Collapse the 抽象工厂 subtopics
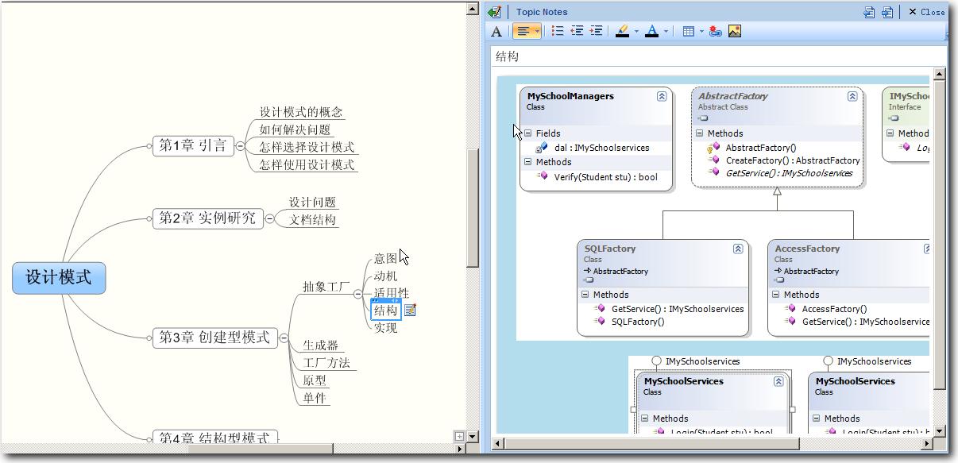This screenshot has height=463, width=958. [x=357, y=294]
